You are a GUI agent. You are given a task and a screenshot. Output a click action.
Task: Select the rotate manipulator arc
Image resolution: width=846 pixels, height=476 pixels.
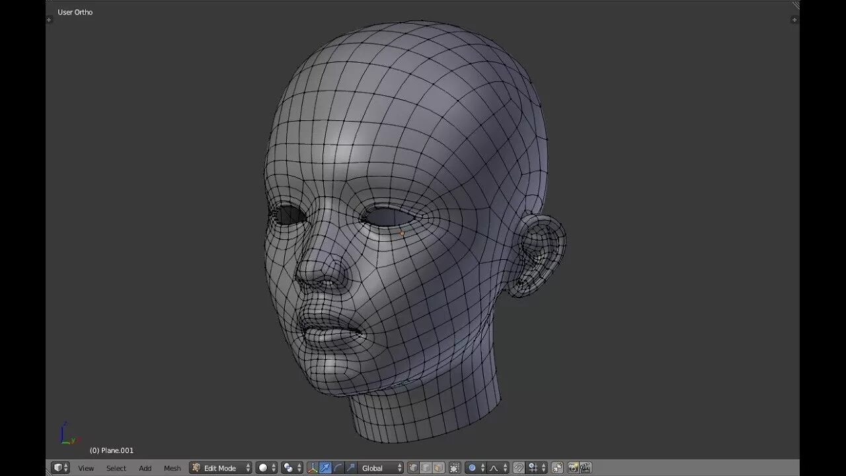coord(338,468)
